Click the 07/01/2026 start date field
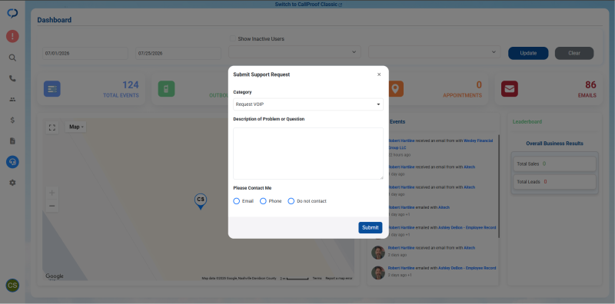Image resolution: width=615 pixels, height=304 pixels. [85, 53]
